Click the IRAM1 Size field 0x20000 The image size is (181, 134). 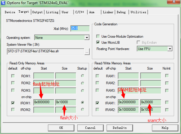(151, 102)
